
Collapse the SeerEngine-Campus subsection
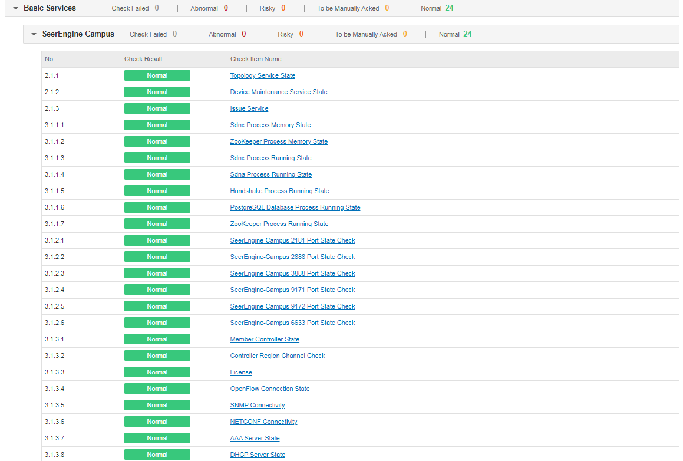click(34, 34)
